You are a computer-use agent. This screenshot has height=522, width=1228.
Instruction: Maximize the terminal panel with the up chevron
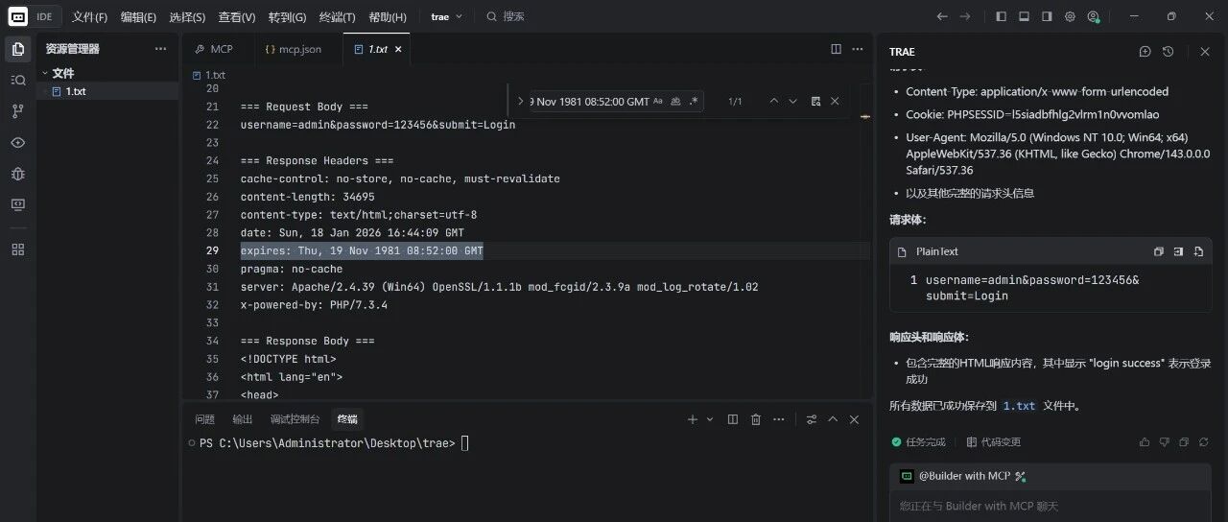tap(833, 419)
